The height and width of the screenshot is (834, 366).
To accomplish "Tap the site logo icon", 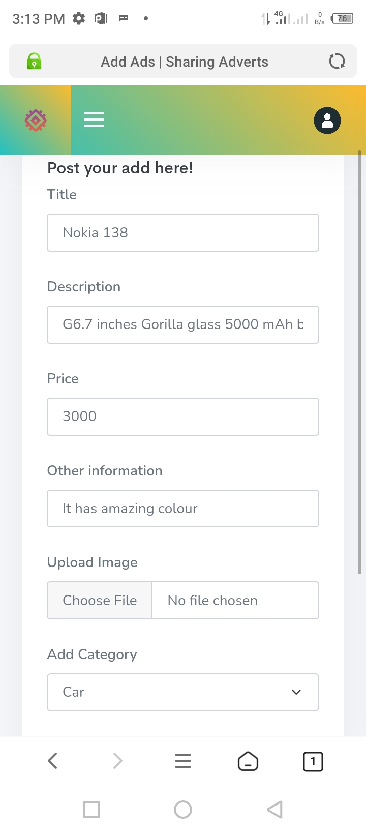I will pos(36,121).
